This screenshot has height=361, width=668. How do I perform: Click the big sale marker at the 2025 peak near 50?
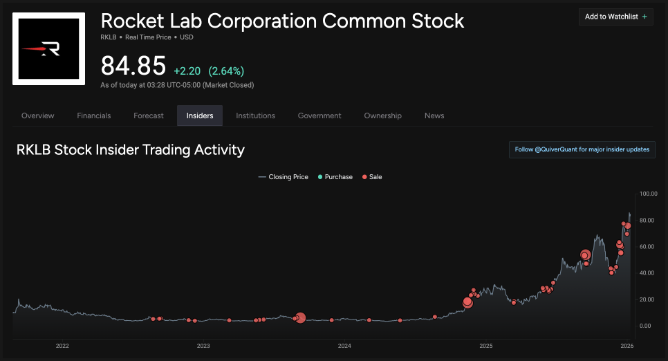[x=585, y=255]
